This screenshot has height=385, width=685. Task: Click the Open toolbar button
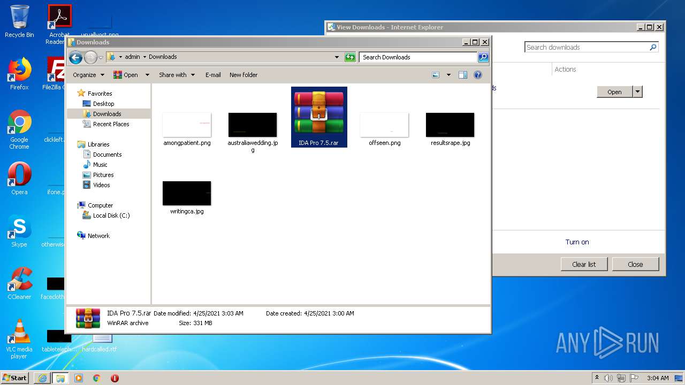[126, 75]
